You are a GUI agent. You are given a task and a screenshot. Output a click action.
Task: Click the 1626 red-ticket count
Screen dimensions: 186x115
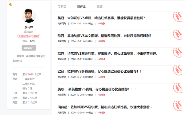coord(31,74)
